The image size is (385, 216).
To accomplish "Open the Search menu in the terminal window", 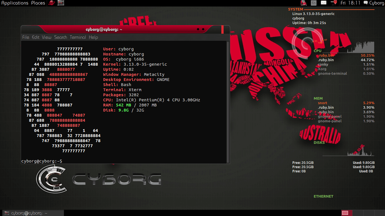I will pos(61,37).
